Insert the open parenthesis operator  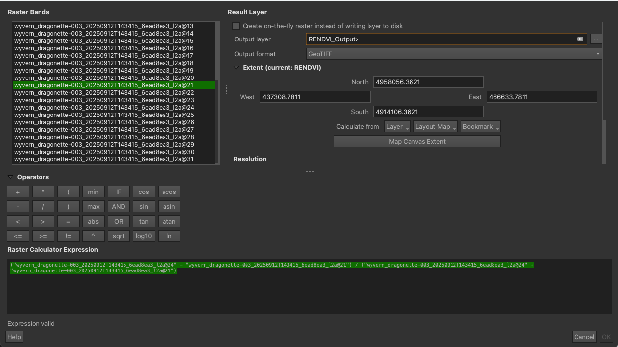[68, 192]
